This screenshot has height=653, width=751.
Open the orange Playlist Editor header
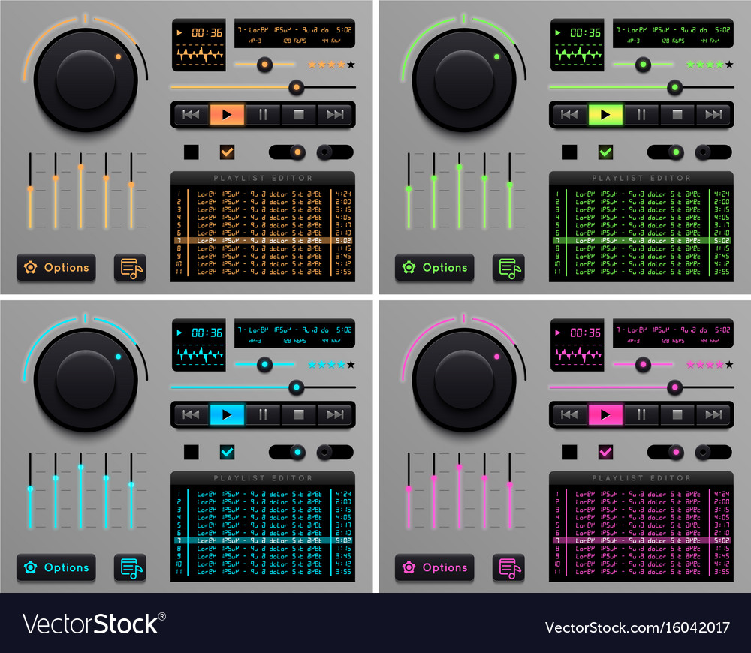[263, 178]
